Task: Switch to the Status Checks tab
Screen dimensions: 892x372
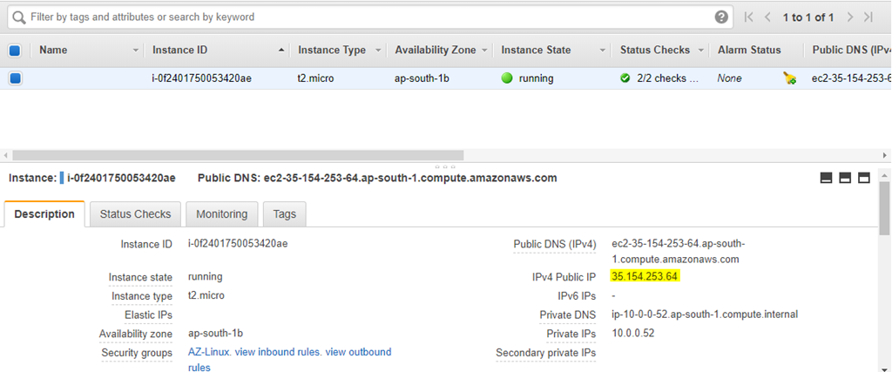Action: point(135,214)
